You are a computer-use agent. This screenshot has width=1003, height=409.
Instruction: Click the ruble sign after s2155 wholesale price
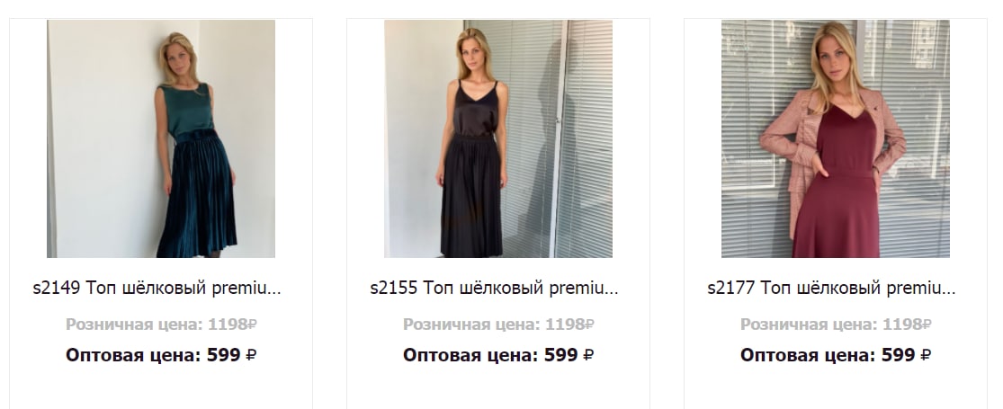point(588,355)
